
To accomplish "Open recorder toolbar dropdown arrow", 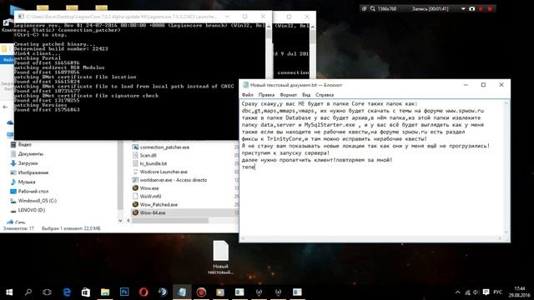I will pyautogui.click(x=463, y=9).
